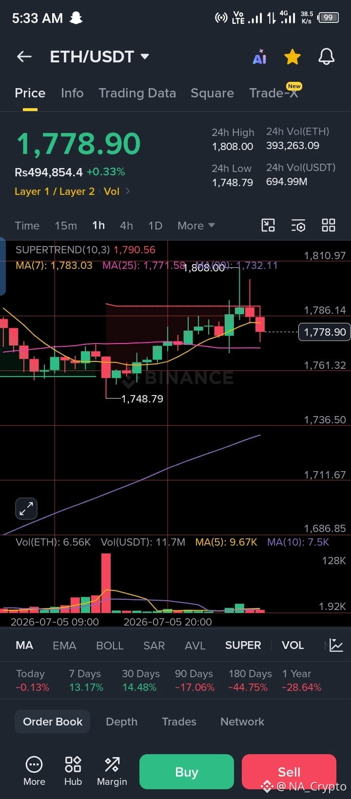Viewport: 351px width, 799px height.
Task: Select the 4h chart interval
Action: [126, 226]
